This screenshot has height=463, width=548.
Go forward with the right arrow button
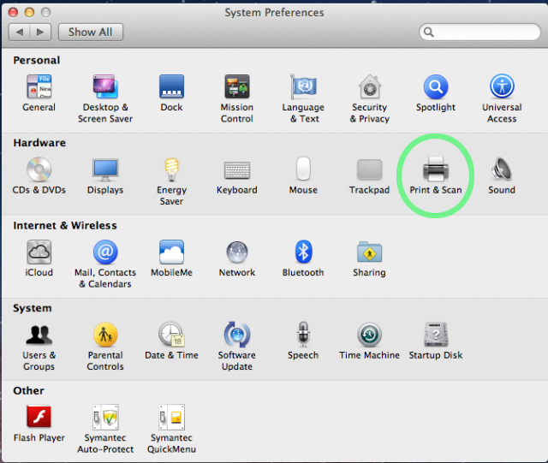pos(40,33)
